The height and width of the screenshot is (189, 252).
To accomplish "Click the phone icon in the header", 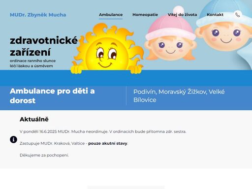I will tap(237, 15).
